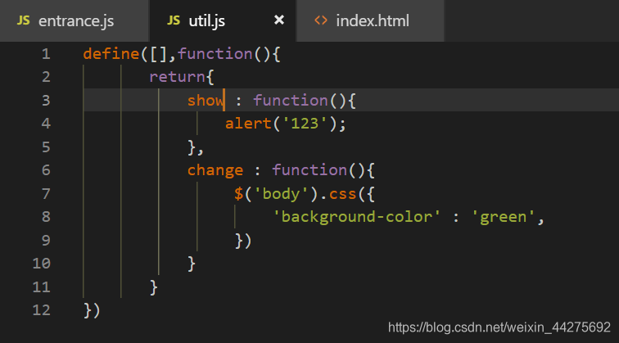Click line number 6 in gutter

(46, 170)
